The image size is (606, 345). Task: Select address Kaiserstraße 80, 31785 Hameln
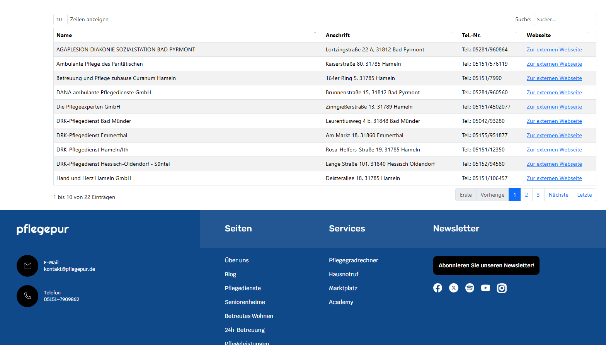391,64
